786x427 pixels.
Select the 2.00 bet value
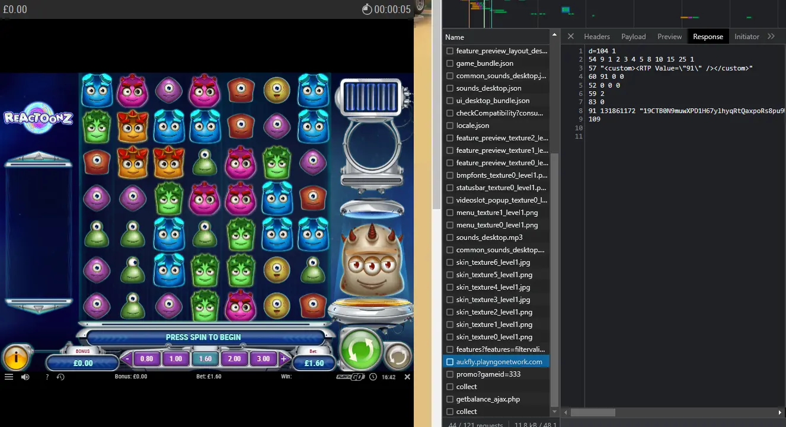[234, 358]
